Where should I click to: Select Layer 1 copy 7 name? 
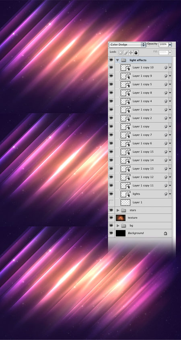point(142,135)
